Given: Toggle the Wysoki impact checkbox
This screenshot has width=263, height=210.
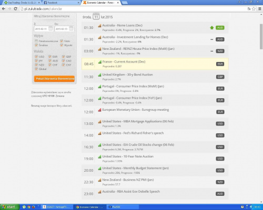Looking at the screenshot, I should [x=62, y=45].
